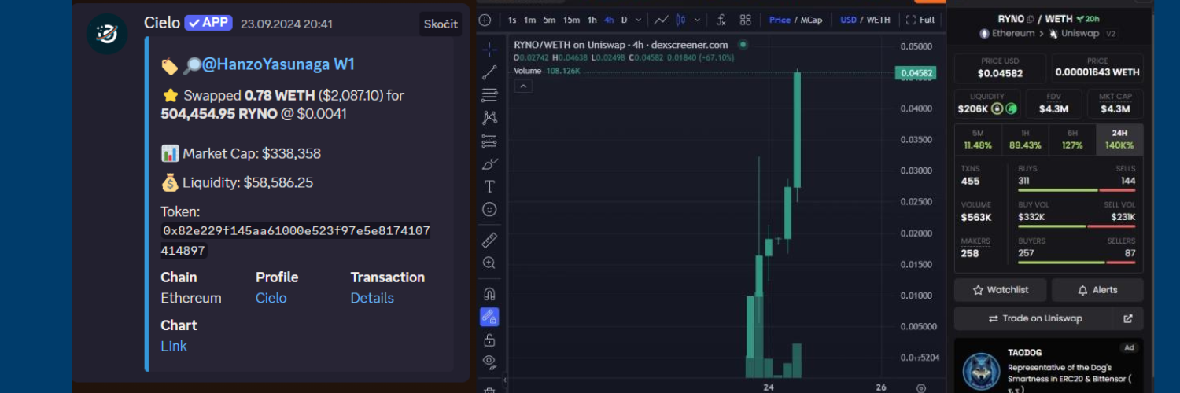Open the emoji sticker tool
The width and height of the screenshot is (1180, 393).
489,209
